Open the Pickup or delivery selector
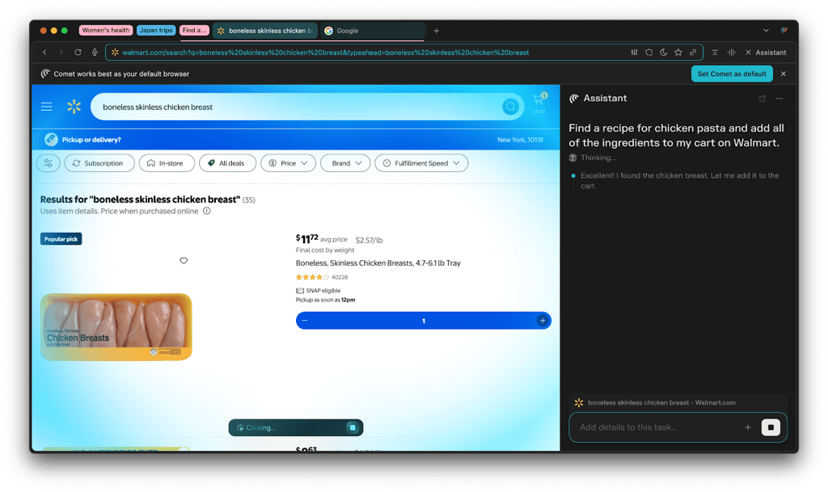This screenshot has height=492, width=828. pos(83,140)
